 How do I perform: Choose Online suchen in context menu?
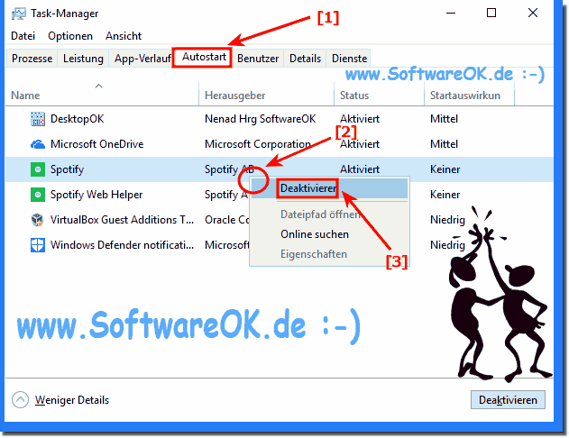coord(329,234)
